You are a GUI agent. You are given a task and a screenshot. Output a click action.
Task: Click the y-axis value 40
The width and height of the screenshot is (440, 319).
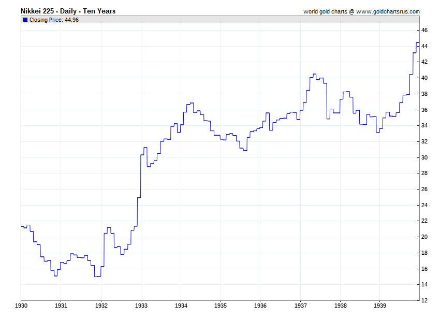click(424, 78)
